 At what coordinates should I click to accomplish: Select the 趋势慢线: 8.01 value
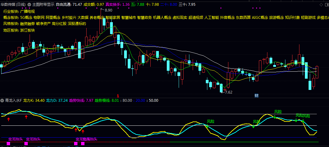pyautogui.click(x=107, y=100)
